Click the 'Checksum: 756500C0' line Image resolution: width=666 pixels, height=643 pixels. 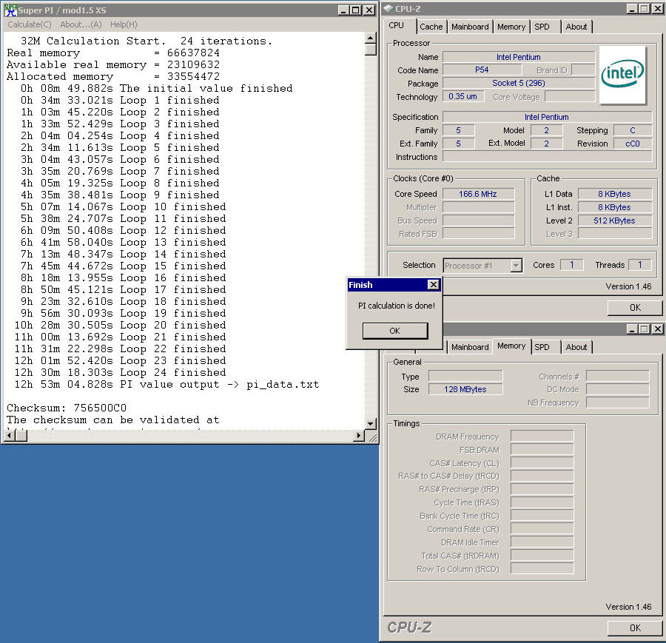click(67, 408)
